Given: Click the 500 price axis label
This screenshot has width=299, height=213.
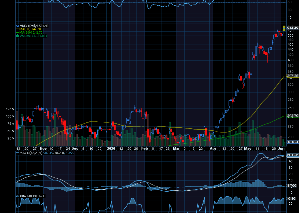Looking at the screenshot, I should coord(290,35).
